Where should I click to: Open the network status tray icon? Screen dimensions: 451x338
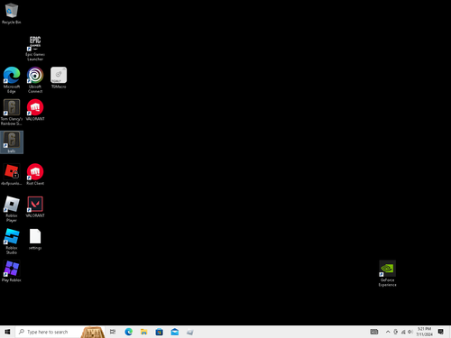click(403, 332)
